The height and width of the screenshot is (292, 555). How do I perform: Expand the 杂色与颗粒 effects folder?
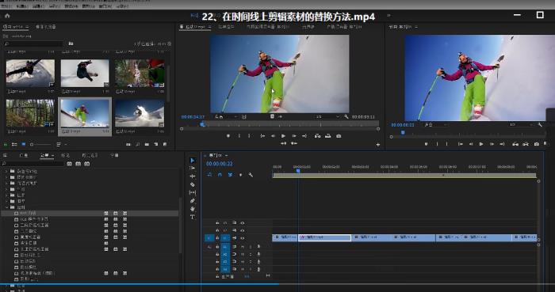[x=6, y=171]
